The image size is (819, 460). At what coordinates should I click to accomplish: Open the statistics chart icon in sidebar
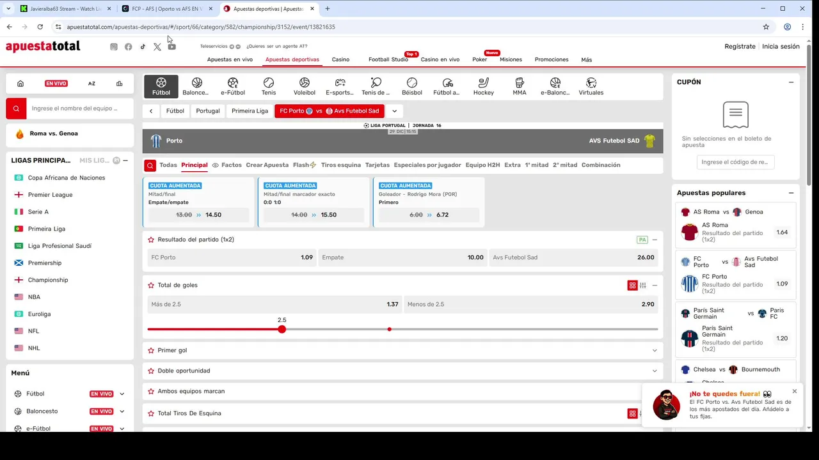(119, 83)
